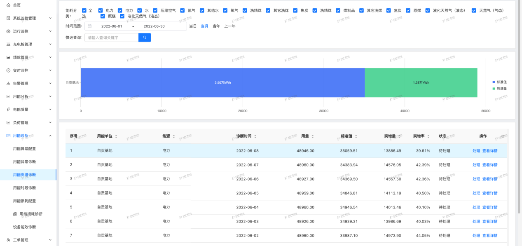Screen dimensions: 522x246
Task: Sort by 标准值 column arrows
Action: (x=356, y=136)
